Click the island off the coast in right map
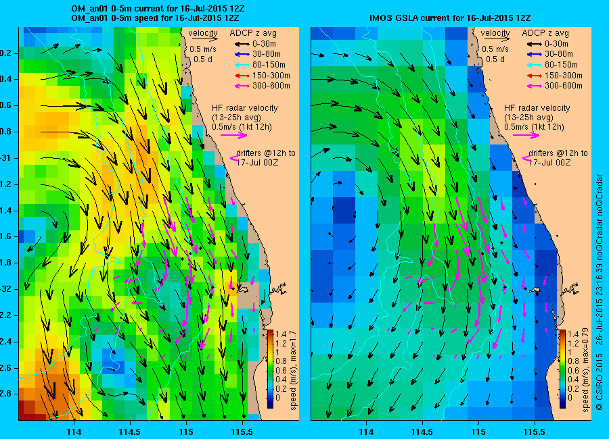 click(535, 289)
